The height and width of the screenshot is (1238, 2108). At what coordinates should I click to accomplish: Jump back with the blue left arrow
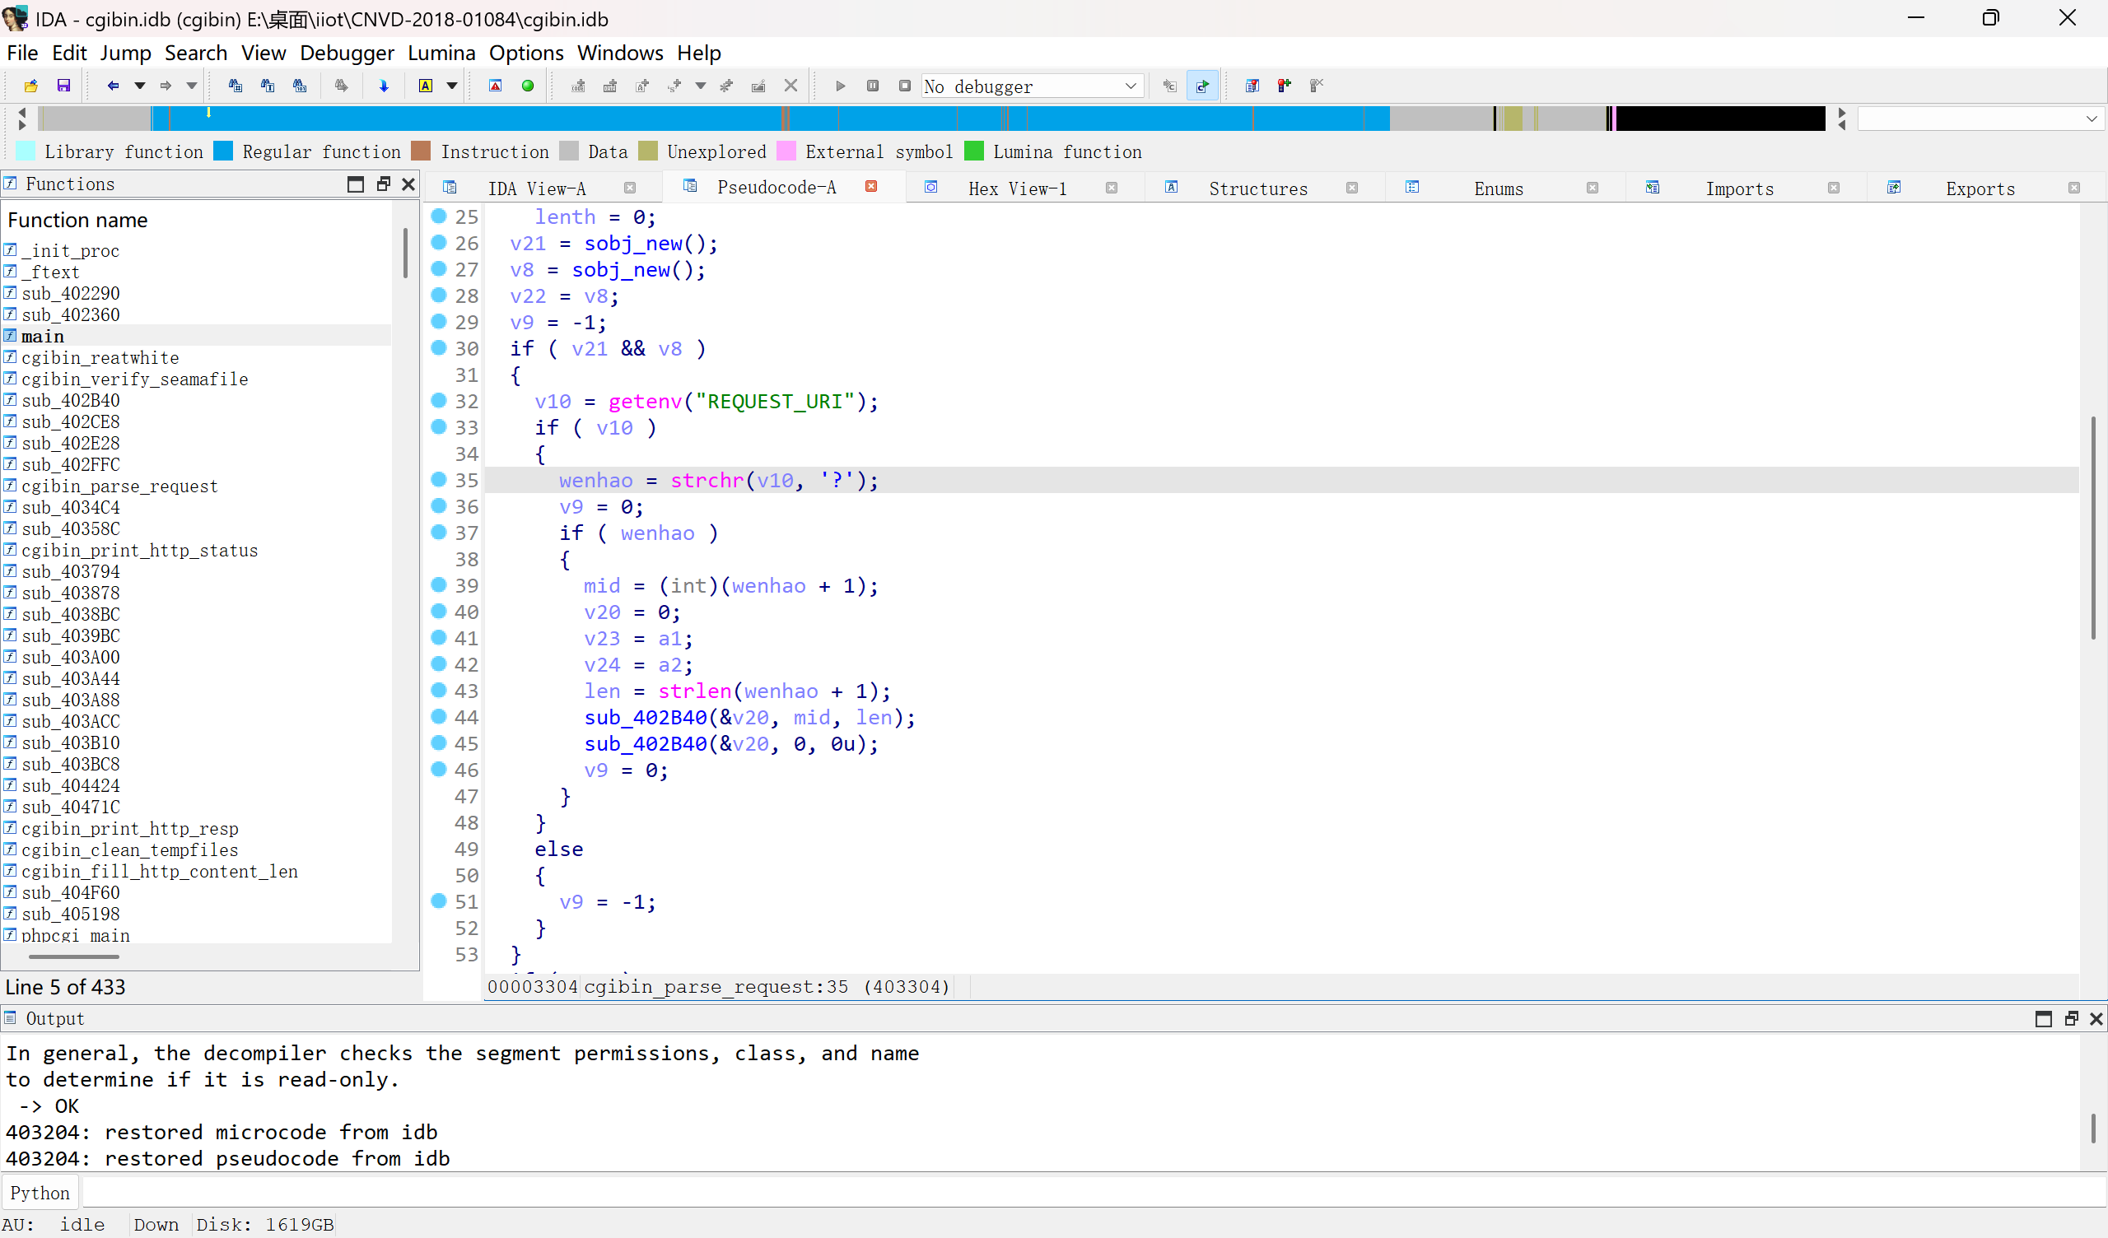click(x=113, y=86)
